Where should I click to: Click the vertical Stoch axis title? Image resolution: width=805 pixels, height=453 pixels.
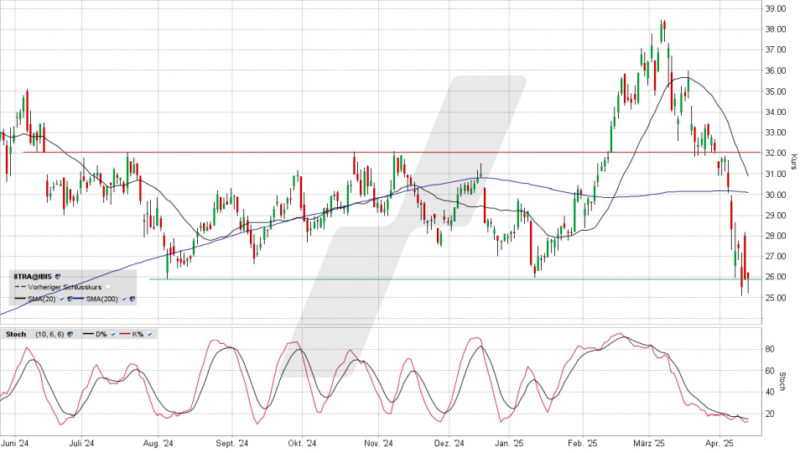tap(782, 381)
